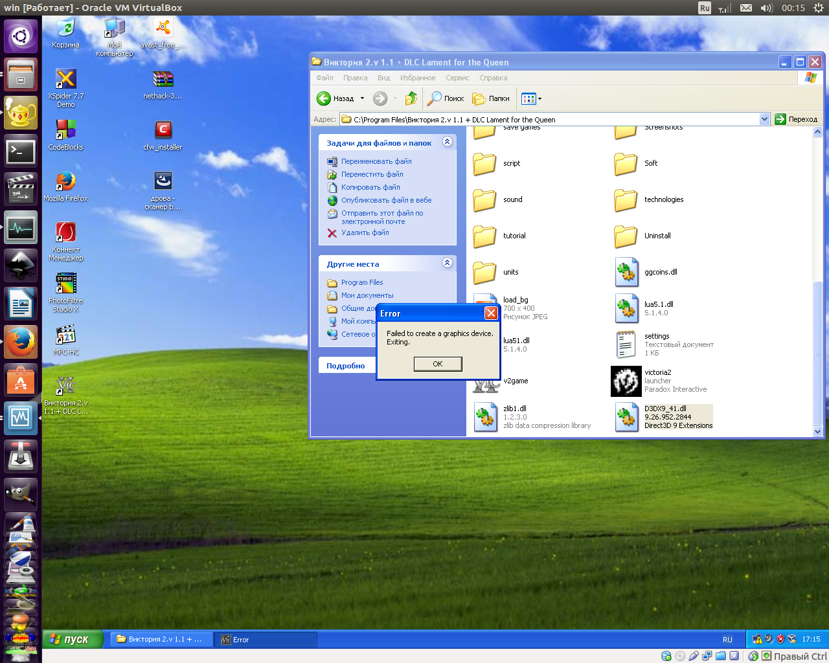
Task: Select the D3DX9_41.dll file icon
Action: point(626,417)
